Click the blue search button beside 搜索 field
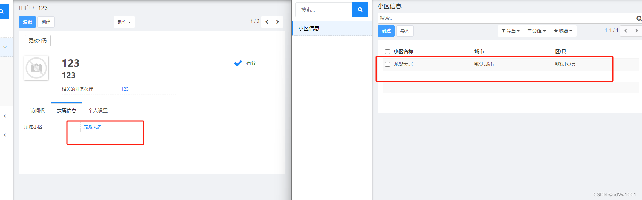 [360, 10]
